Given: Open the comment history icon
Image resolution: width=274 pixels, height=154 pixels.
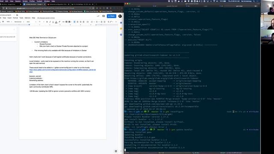Looking at the screenshot, I should [x=104, y=16].
